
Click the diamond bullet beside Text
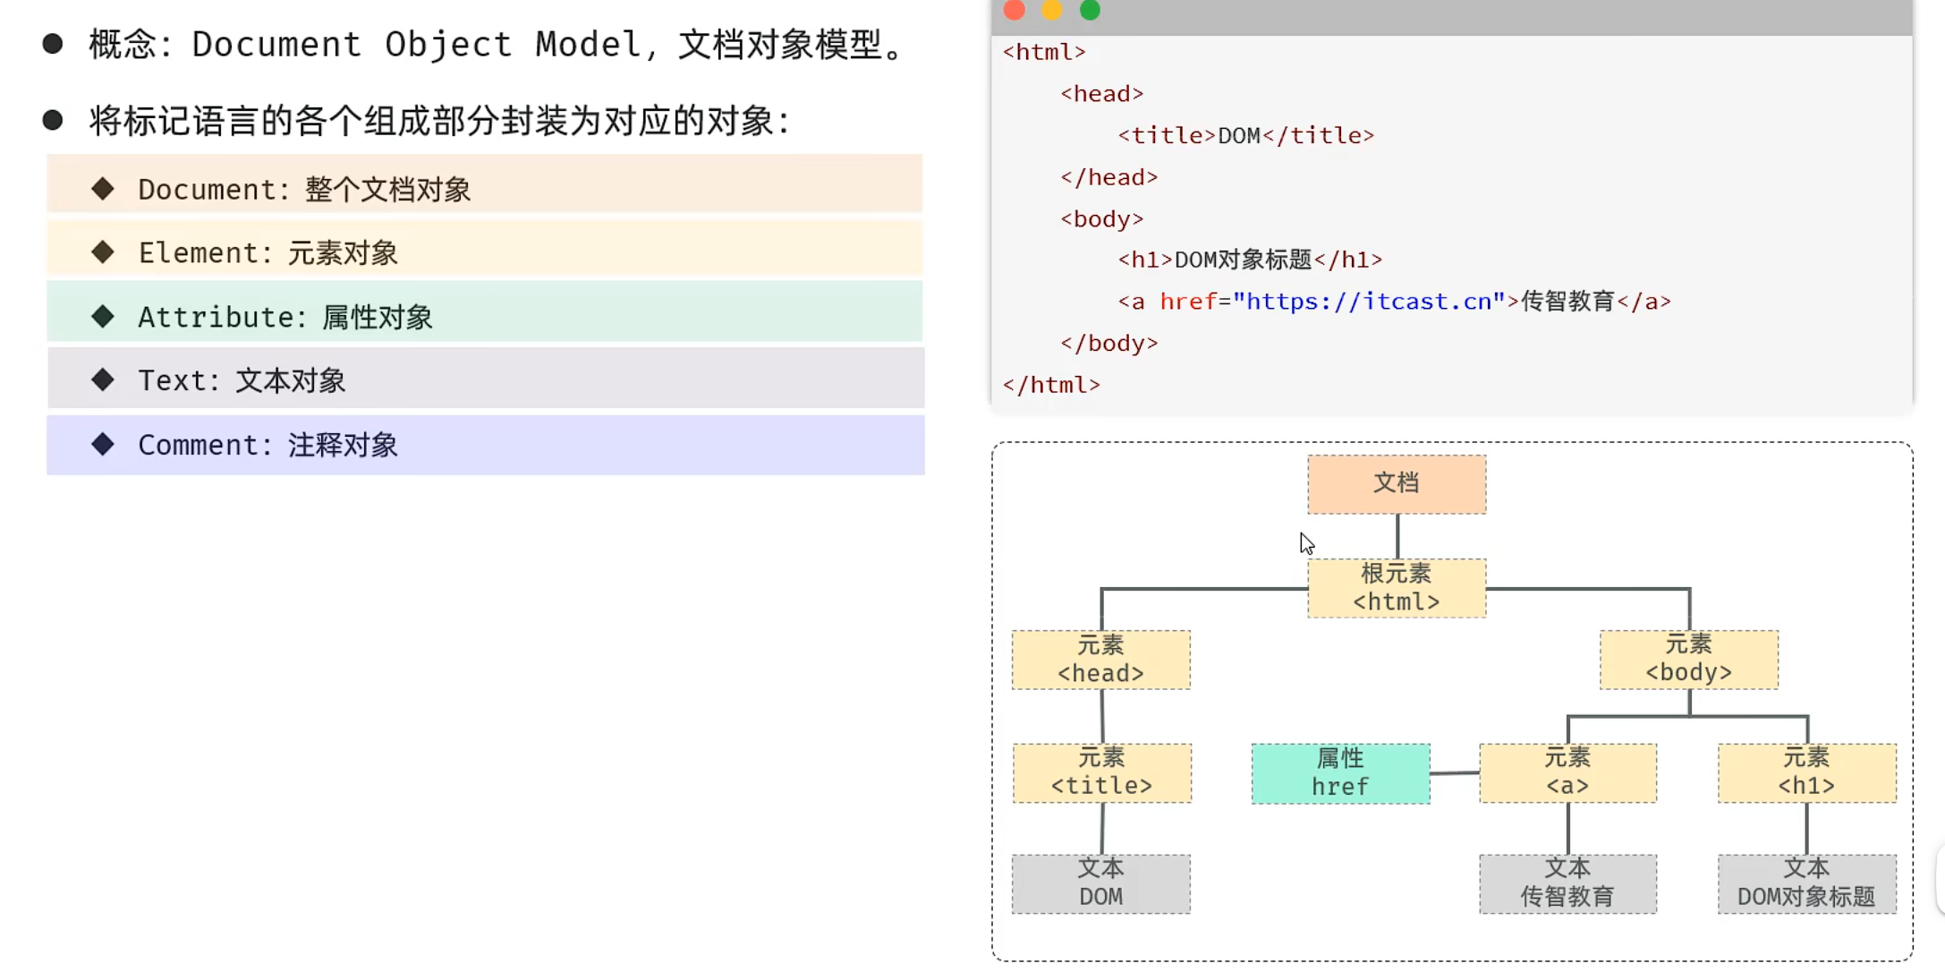[x=103, y=379]
